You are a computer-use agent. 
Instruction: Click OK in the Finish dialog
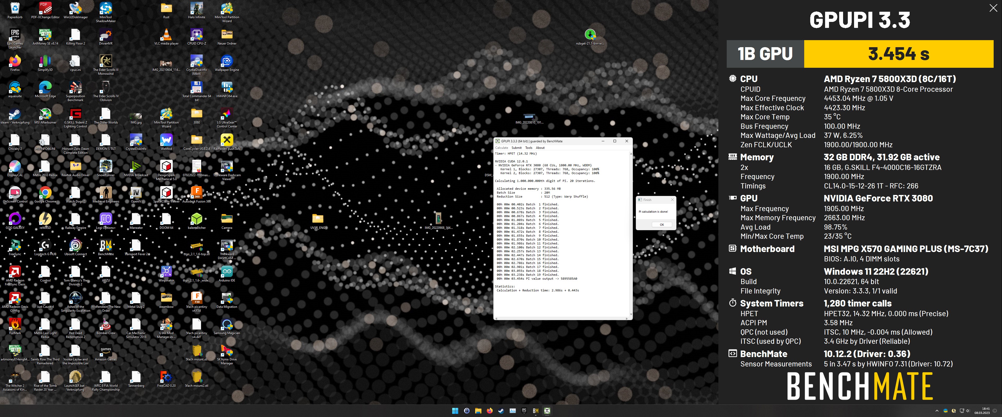[661, 225]
